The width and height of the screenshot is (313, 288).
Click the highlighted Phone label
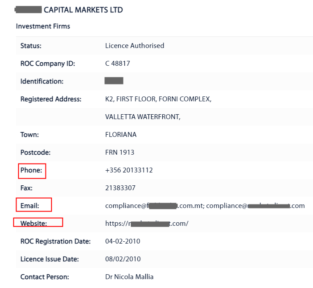pyautogui.click(x=31, y=170)
